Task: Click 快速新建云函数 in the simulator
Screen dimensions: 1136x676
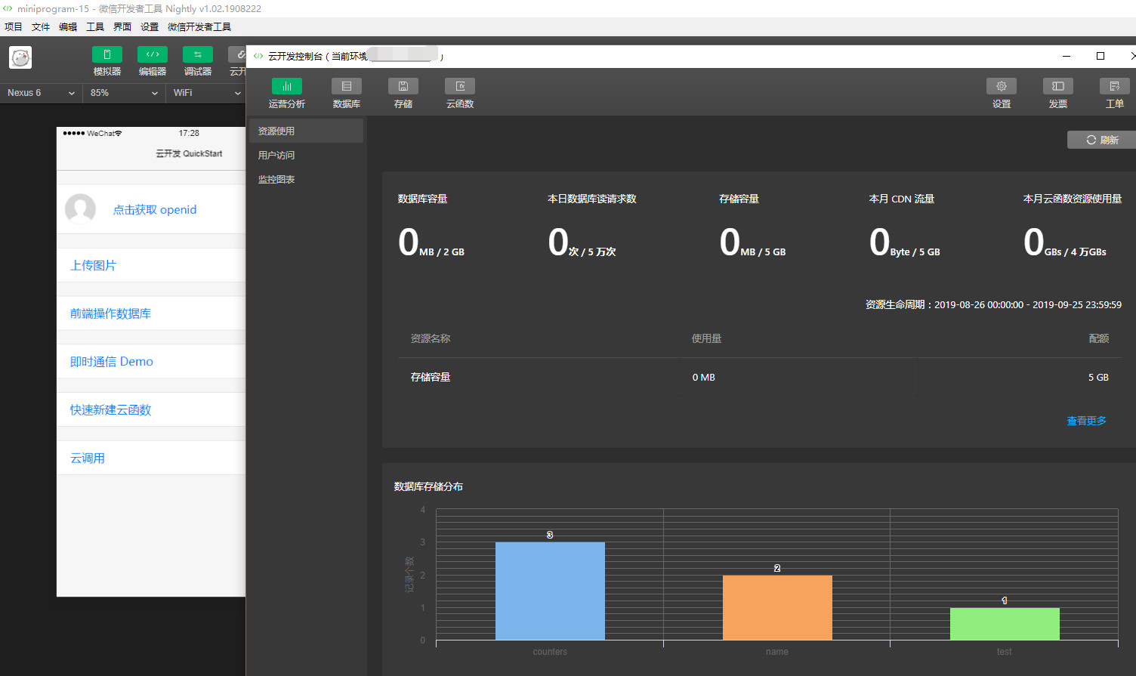Action: [110, 410]
